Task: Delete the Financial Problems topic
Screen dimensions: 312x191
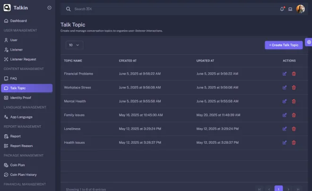Action: (294, 74)
